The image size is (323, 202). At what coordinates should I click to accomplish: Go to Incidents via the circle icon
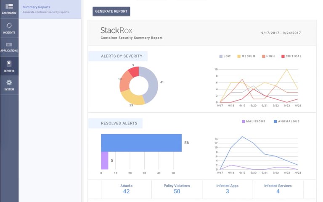point(9,26)
